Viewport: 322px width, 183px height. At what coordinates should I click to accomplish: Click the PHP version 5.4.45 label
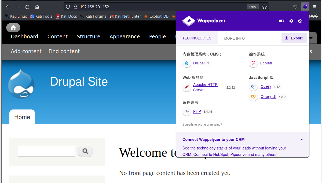[208, 112]
